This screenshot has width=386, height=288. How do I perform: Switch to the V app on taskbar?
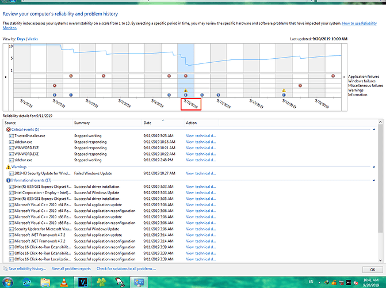(x=83, y=282)
